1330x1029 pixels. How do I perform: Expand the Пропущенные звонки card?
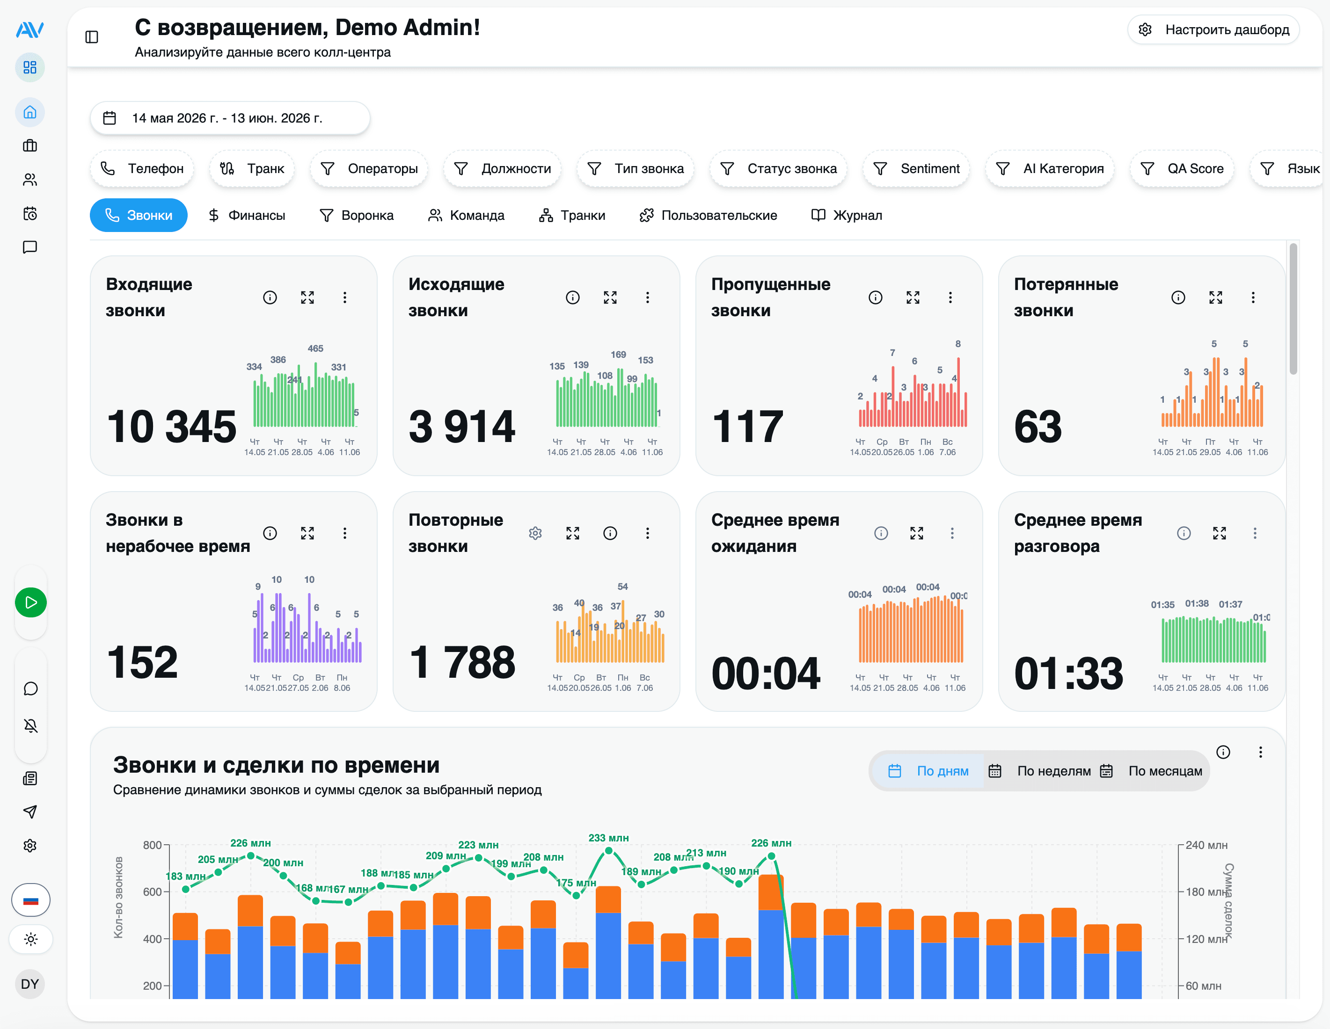[913, 297]
